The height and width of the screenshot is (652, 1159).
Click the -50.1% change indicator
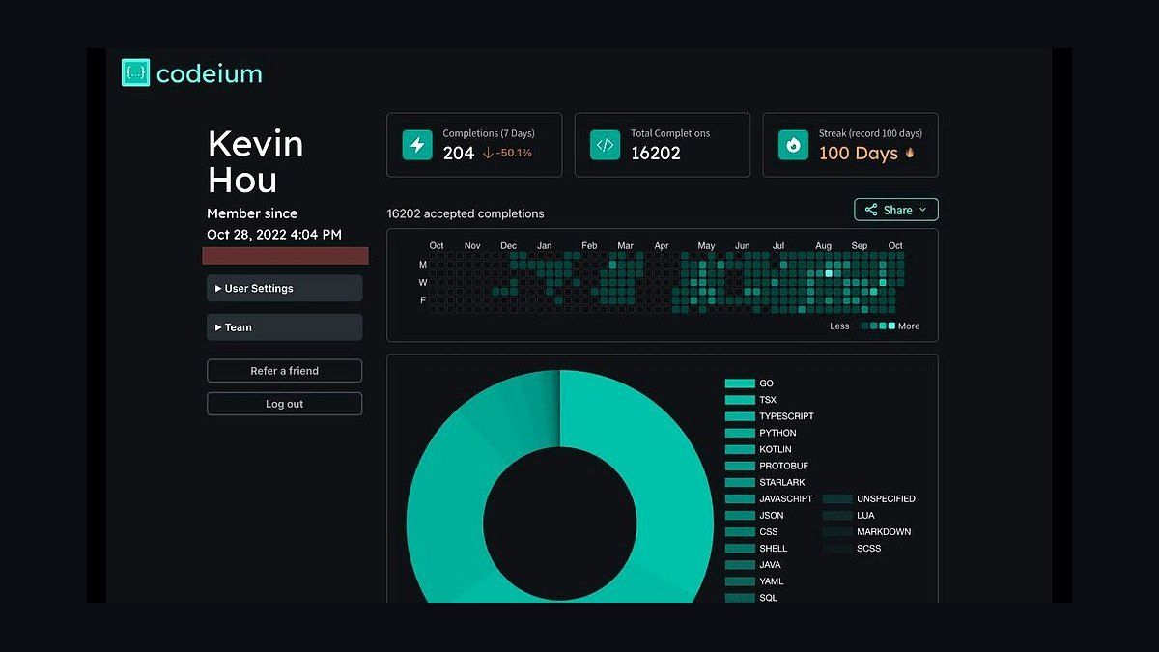click(508, 153)
